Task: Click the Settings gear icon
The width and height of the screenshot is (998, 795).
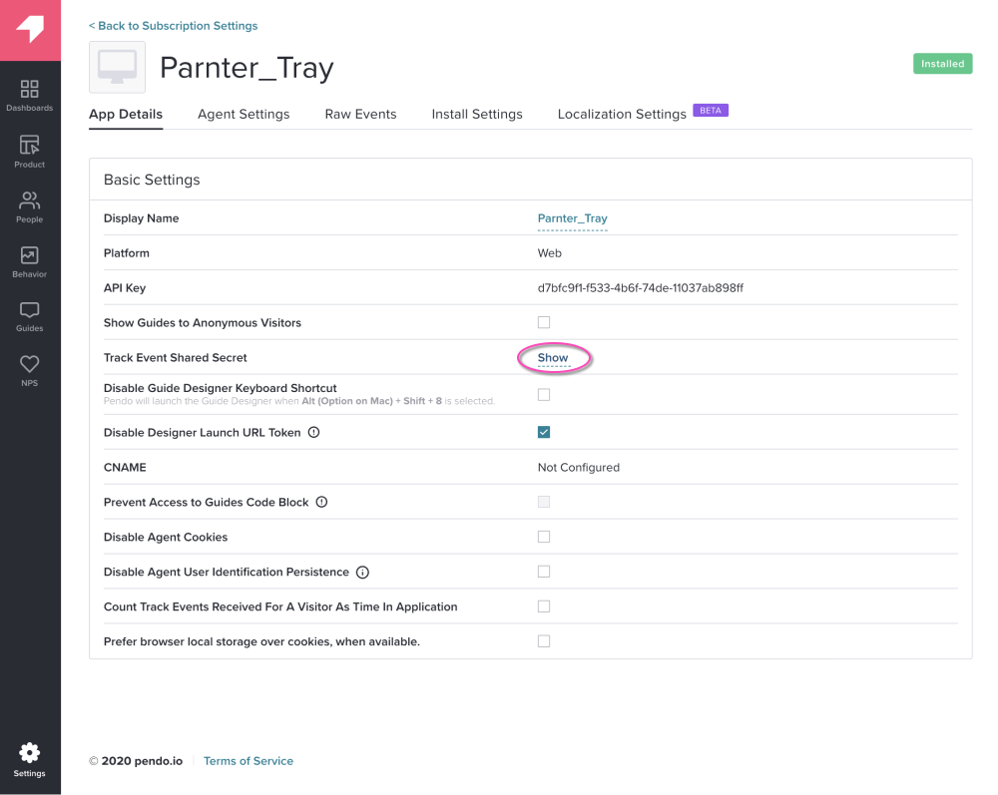Action: coord(30,758)
